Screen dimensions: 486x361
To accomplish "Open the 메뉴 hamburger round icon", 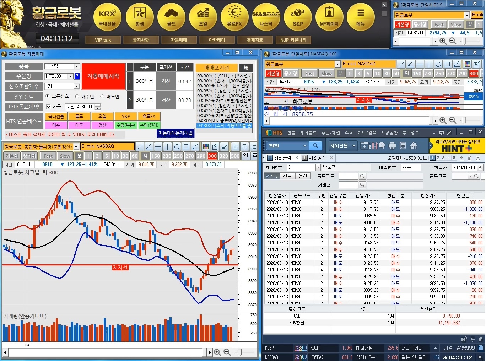I will [361, 17].
